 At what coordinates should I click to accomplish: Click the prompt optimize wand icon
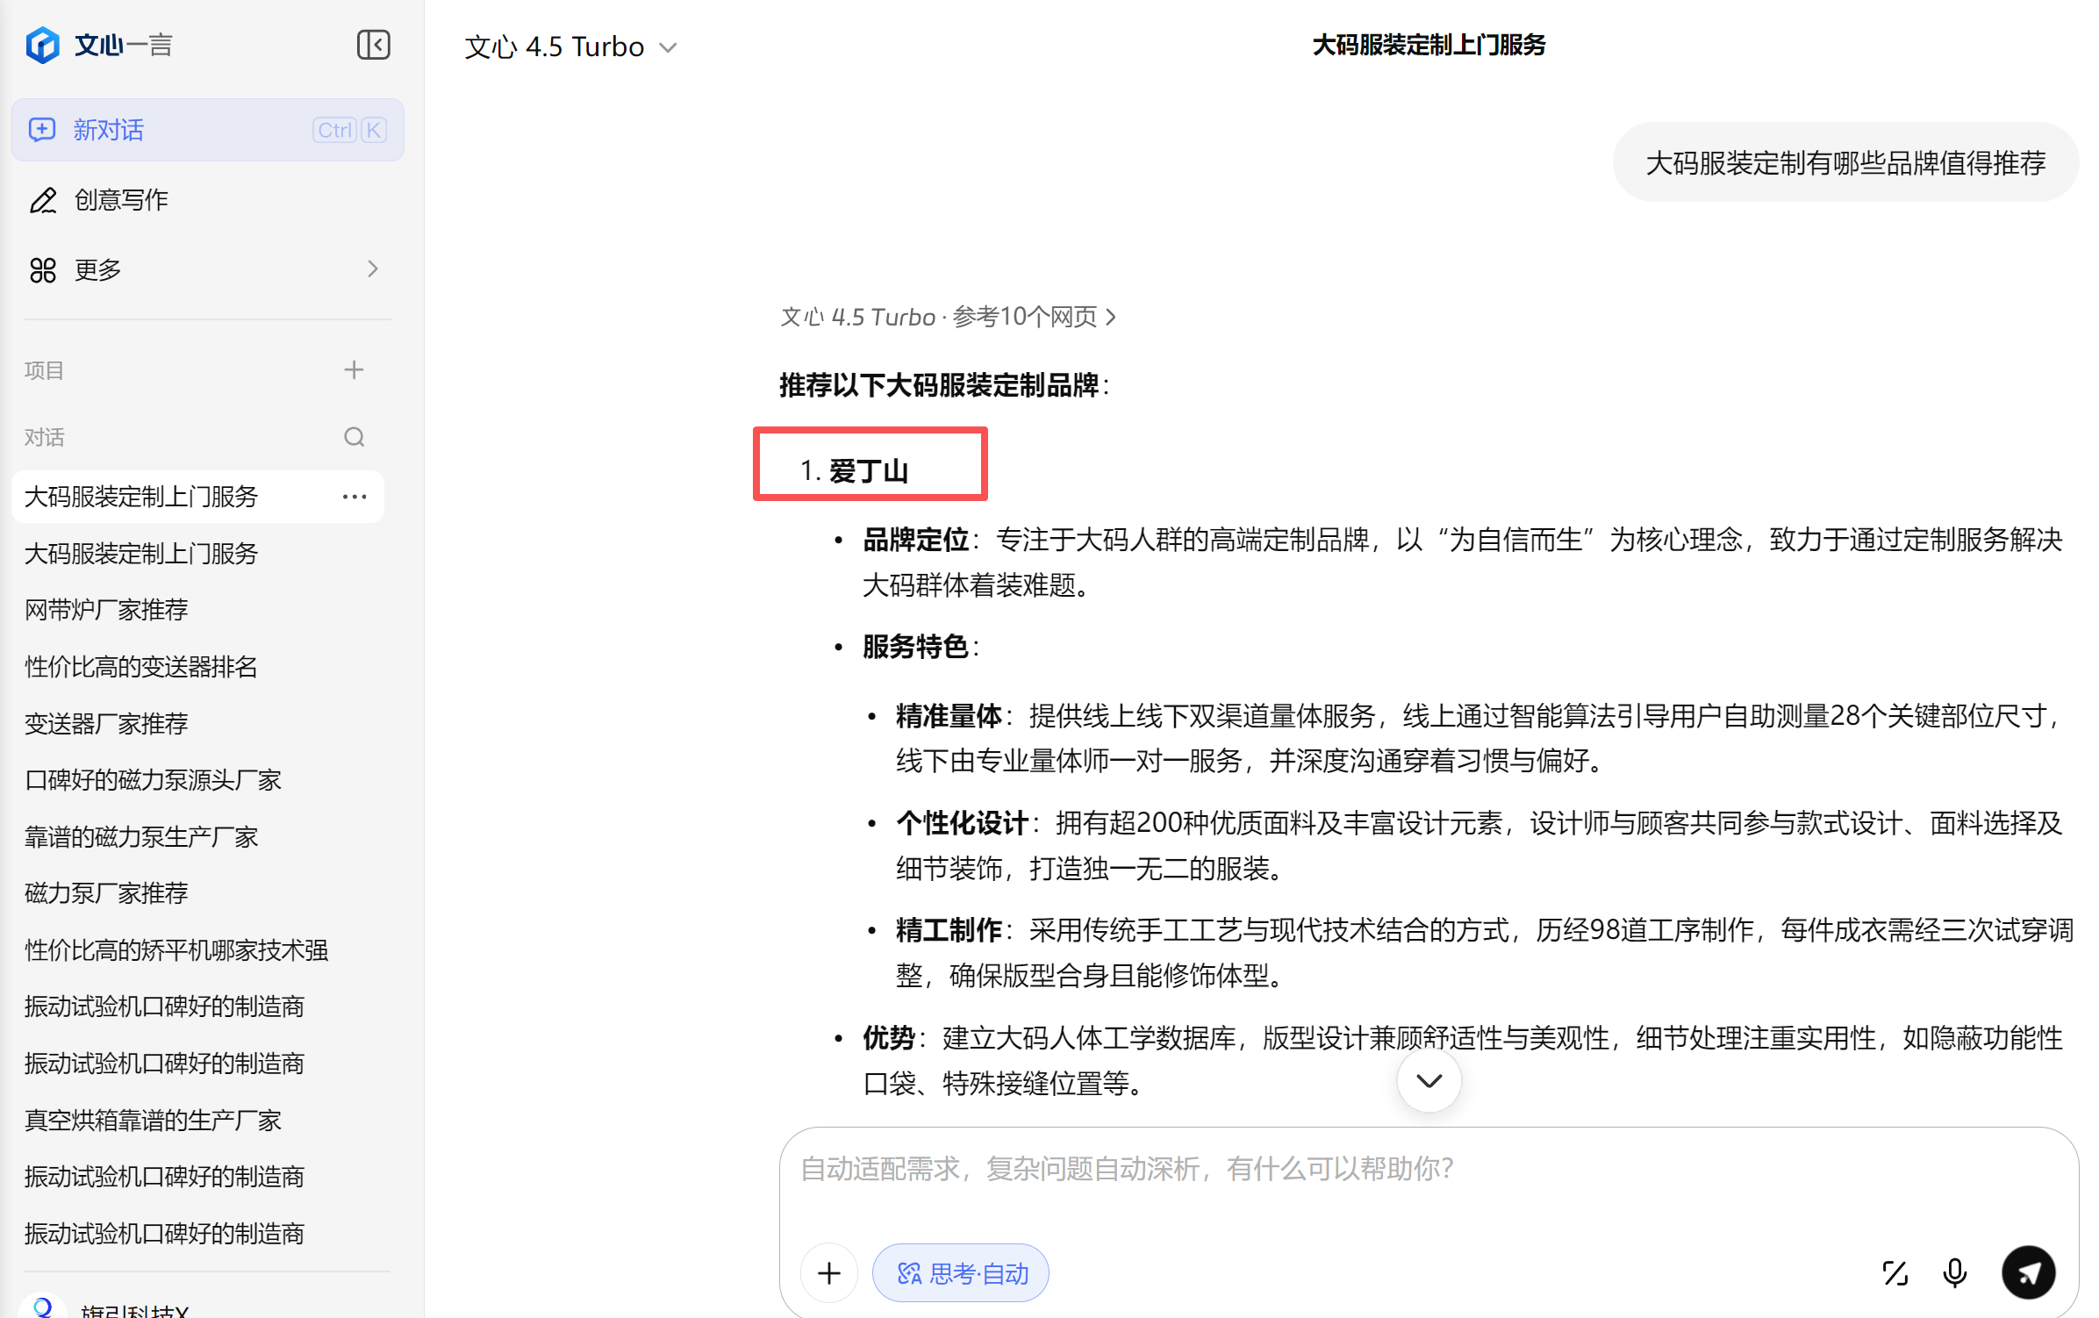coord(1895,1273)
